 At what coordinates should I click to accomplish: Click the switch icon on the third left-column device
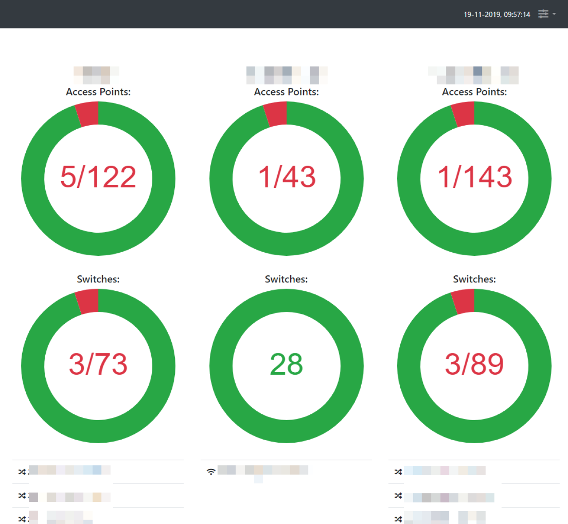pos(22,518)
